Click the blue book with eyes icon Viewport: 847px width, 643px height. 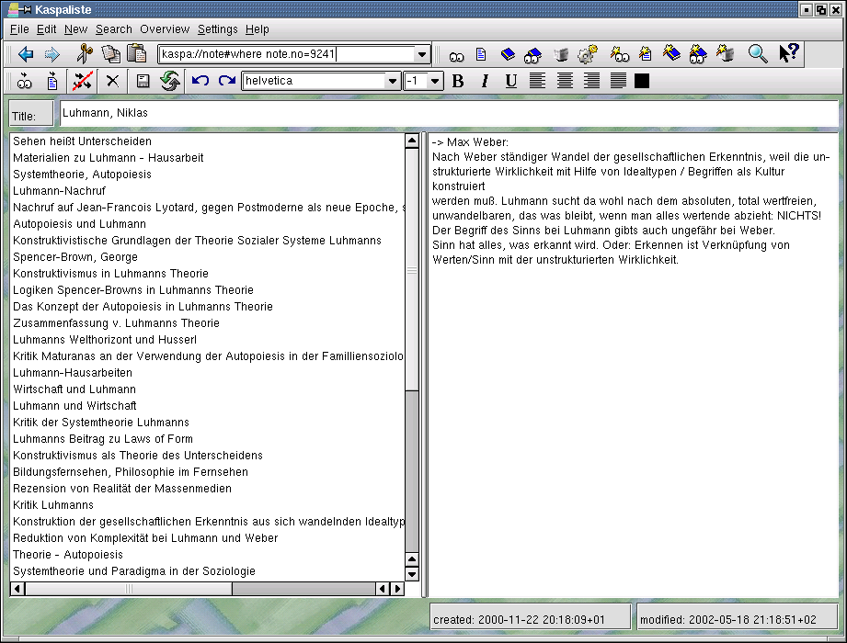(532, 54)
